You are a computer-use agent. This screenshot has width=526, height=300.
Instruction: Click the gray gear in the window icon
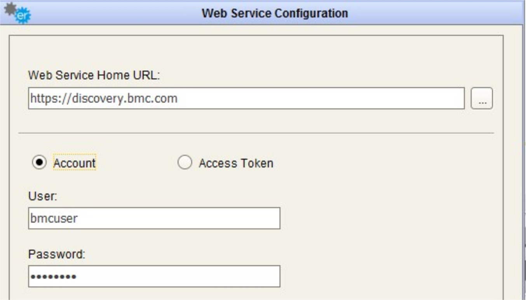[x=10, y=8]
